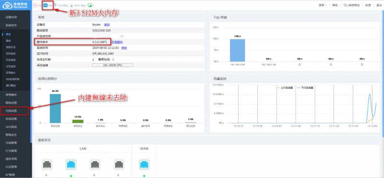Select 路由 under system status
The image size is (384, 178).
(x=8, y=41)
